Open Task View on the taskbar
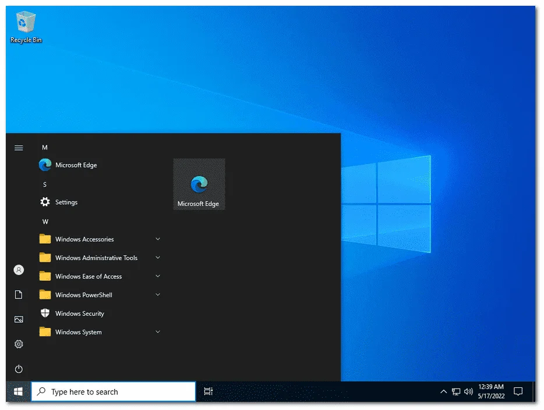Viewport: 544px width, 410px height. pos(208,391)
